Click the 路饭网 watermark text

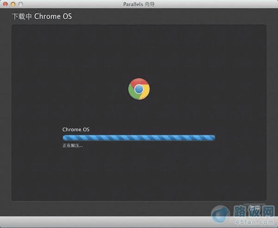click(x=254, y=211)
